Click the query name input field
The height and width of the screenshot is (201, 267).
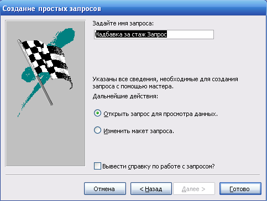tap(154, 35)
